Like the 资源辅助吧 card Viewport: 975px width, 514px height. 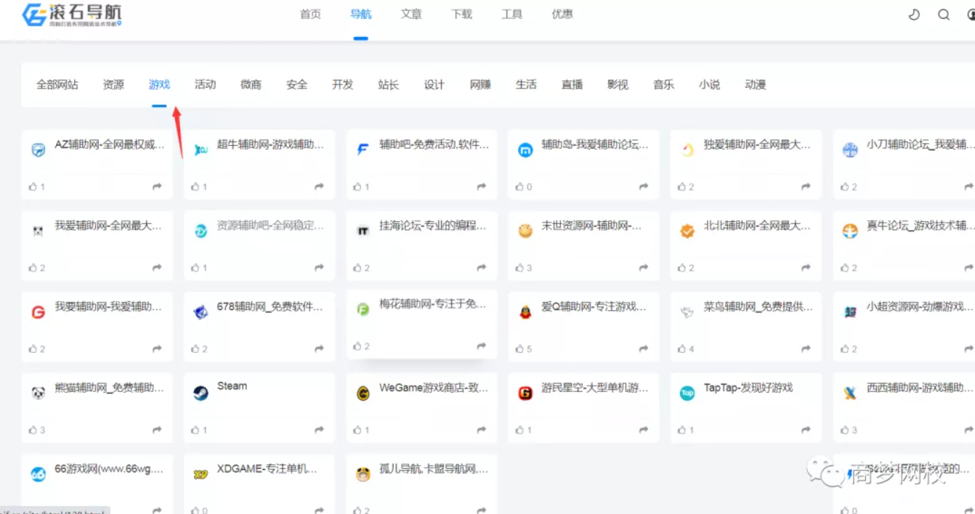195,268
